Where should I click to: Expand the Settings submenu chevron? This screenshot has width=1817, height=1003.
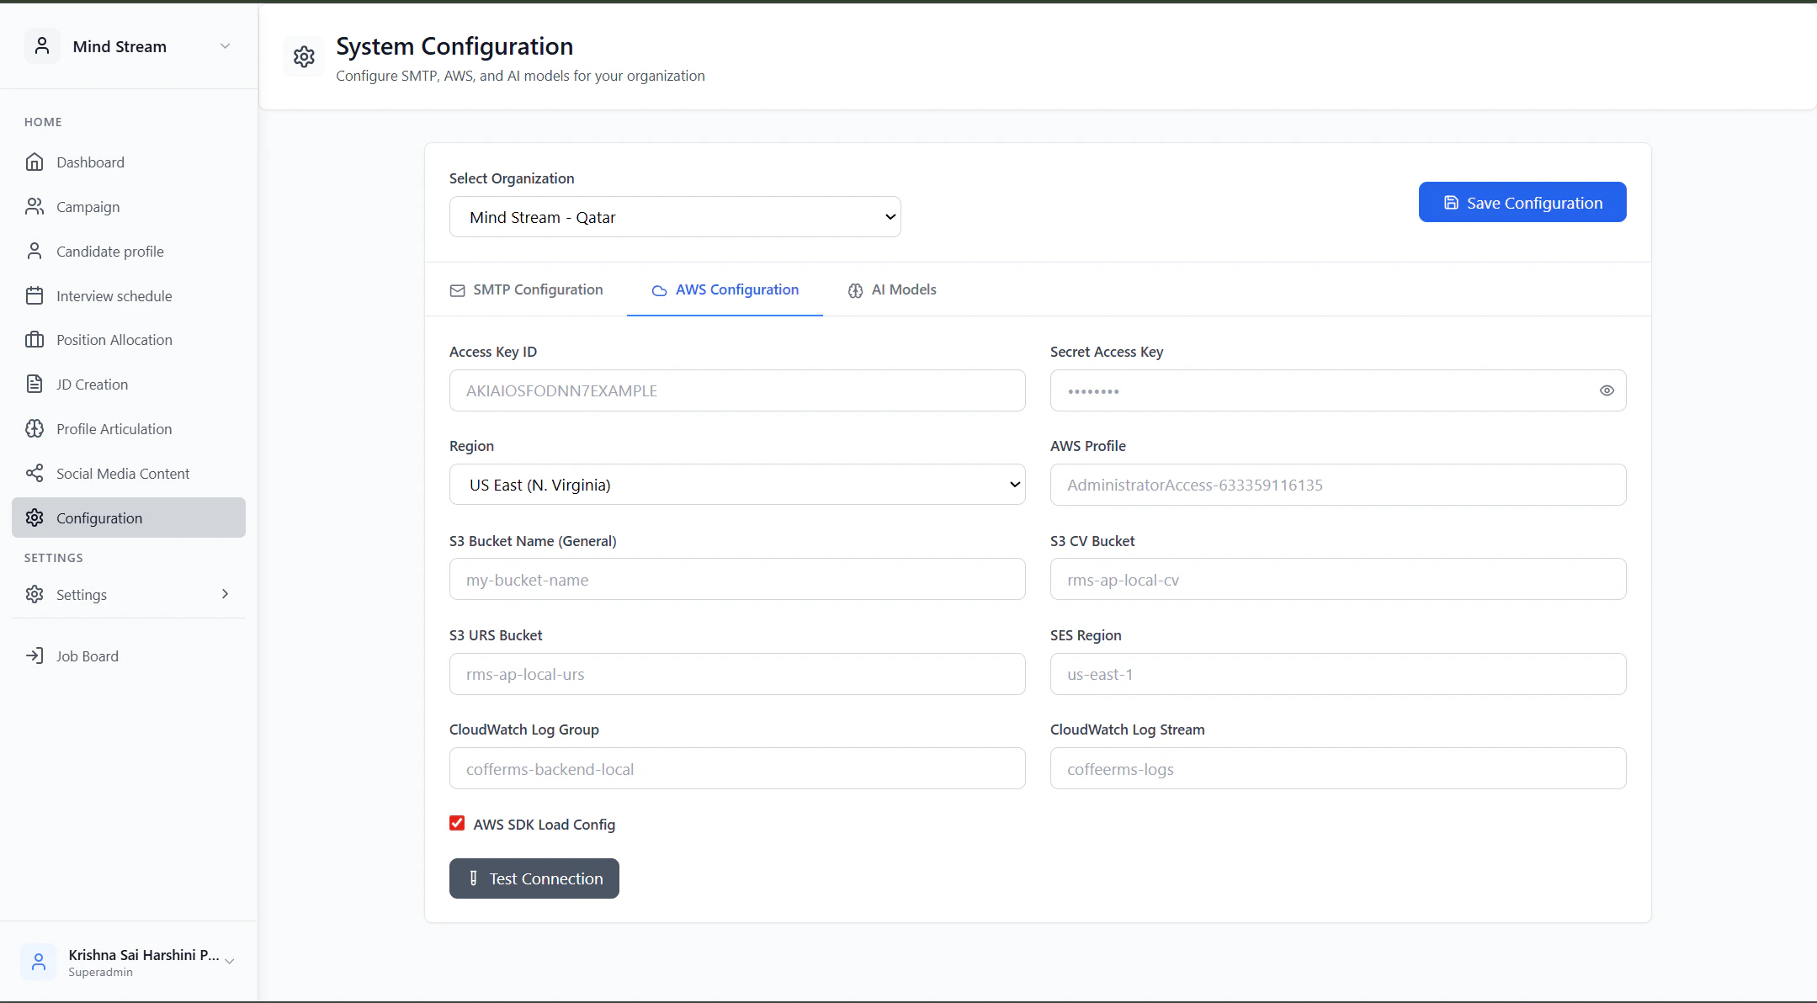point(225,594)
